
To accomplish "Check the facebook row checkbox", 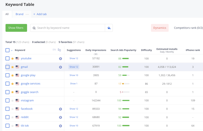I will (x=8, y=109).
